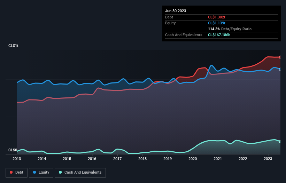Click the 2018 axis label
The image size is (286, 183).
(142, 159)
